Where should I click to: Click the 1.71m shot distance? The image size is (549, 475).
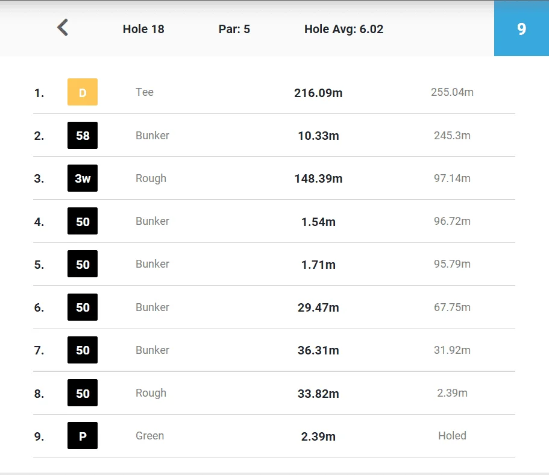coord(318,265)
